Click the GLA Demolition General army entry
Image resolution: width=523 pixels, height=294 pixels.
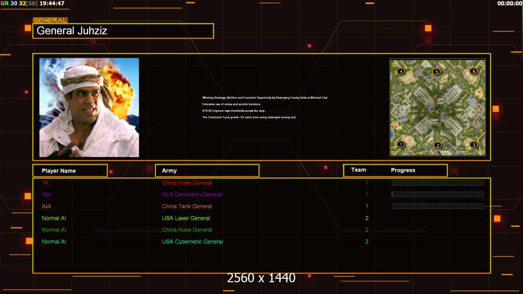[x=192, y=195]
